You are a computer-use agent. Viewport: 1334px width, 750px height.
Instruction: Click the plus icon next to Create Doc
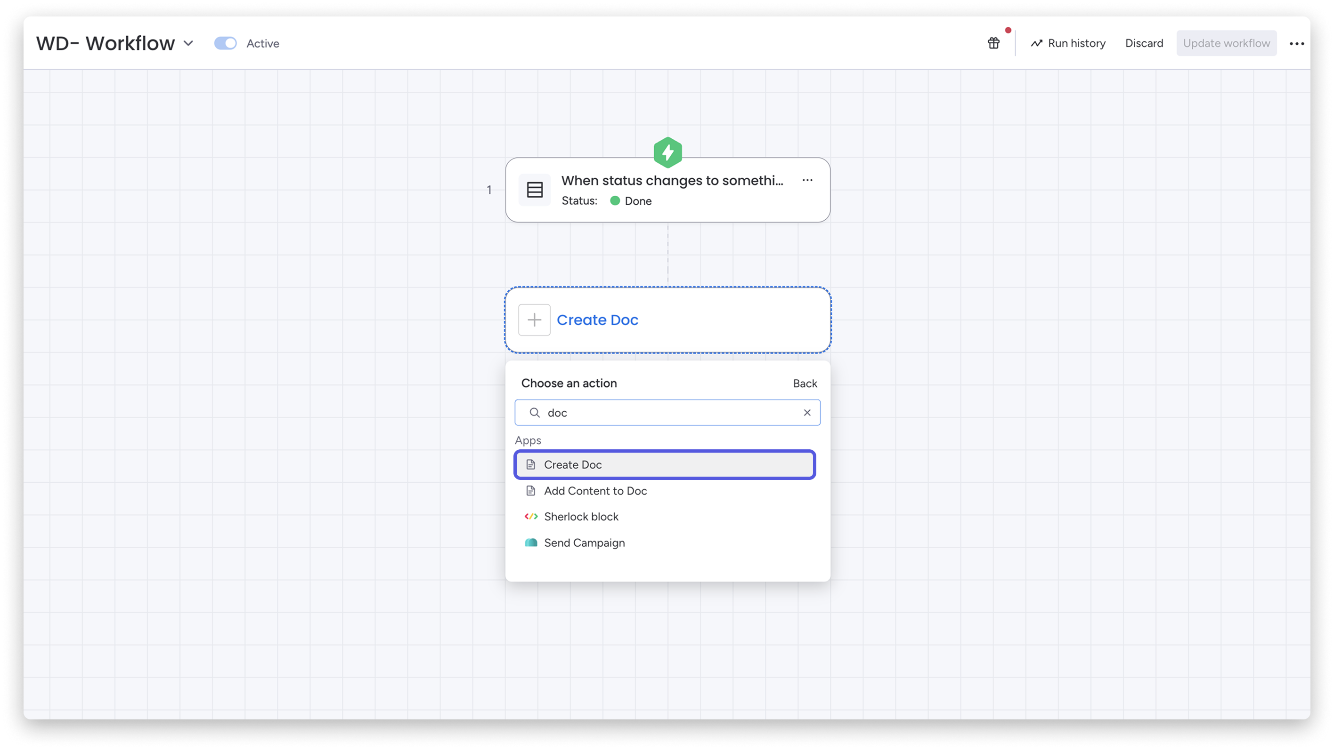click(534, 319)
